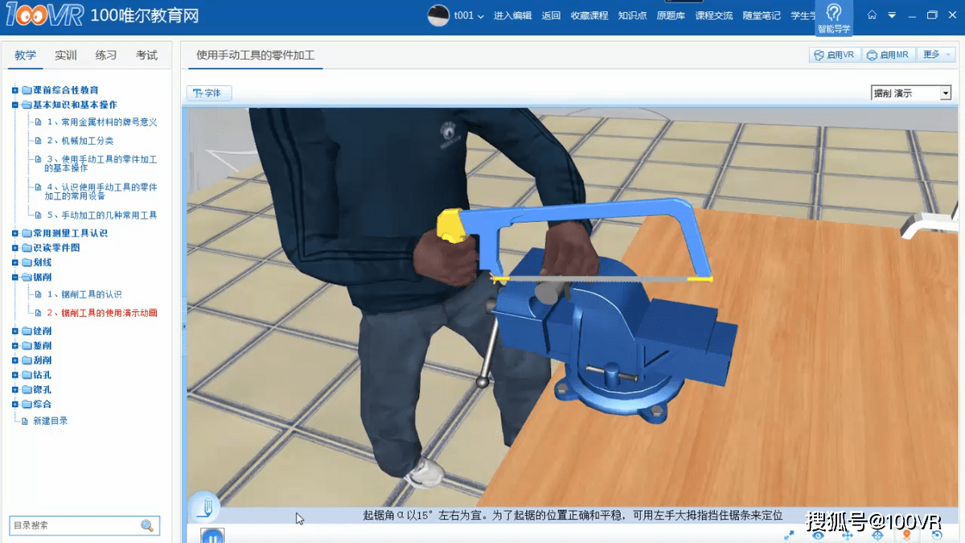Collapse the 基本知识和基本操作 tree node
The width and height of the screenshot is (965, 543).
click(x=14, y=105)
